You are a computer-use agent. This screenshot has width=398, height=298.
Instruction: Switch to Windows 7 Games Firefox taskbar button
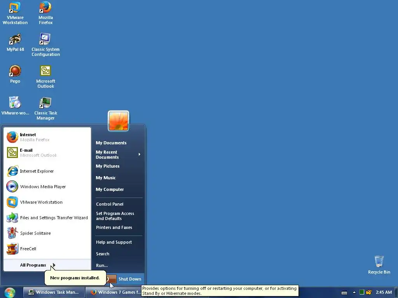pyautogui.click(x=113, y=292)
